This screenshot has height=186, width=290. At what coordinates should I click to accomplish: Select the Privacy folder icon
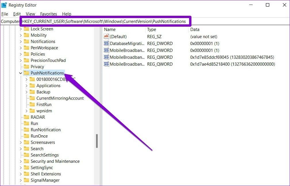pos(26,67)
